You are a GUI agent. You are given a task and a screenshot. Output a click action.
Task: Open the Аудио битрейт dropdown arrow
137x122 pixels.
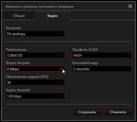tap(62, 96)
